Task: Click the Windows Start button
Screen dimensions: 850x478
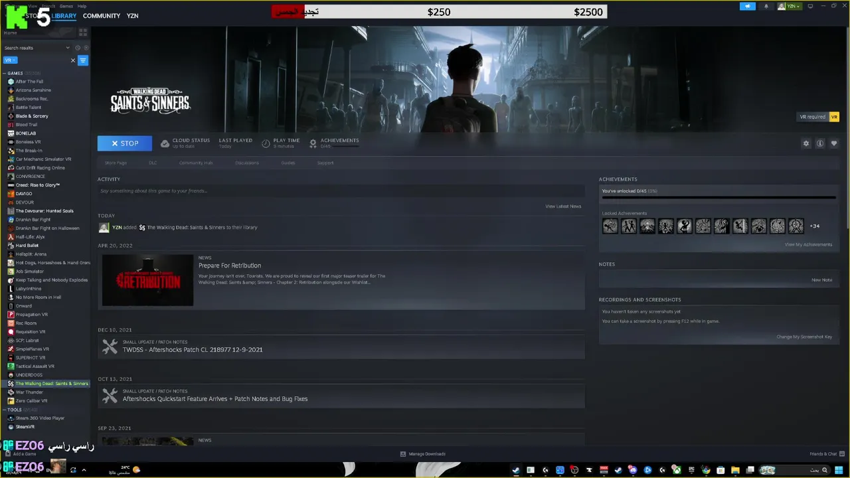Action: coord(839,470)
